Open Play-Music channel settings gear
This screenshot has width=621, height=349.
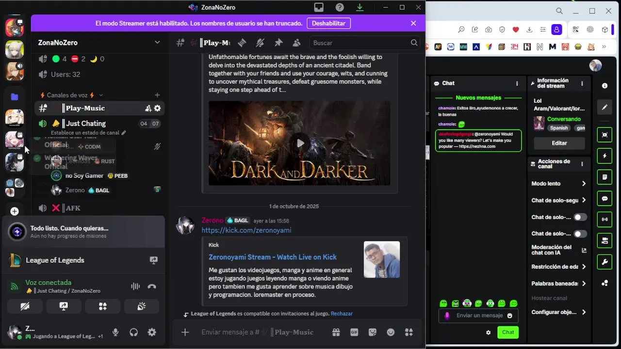(157, 108)
